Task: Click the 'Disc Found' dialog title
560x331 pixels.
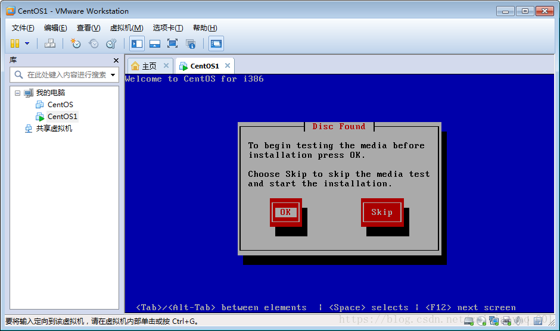Action: [339, 126]
